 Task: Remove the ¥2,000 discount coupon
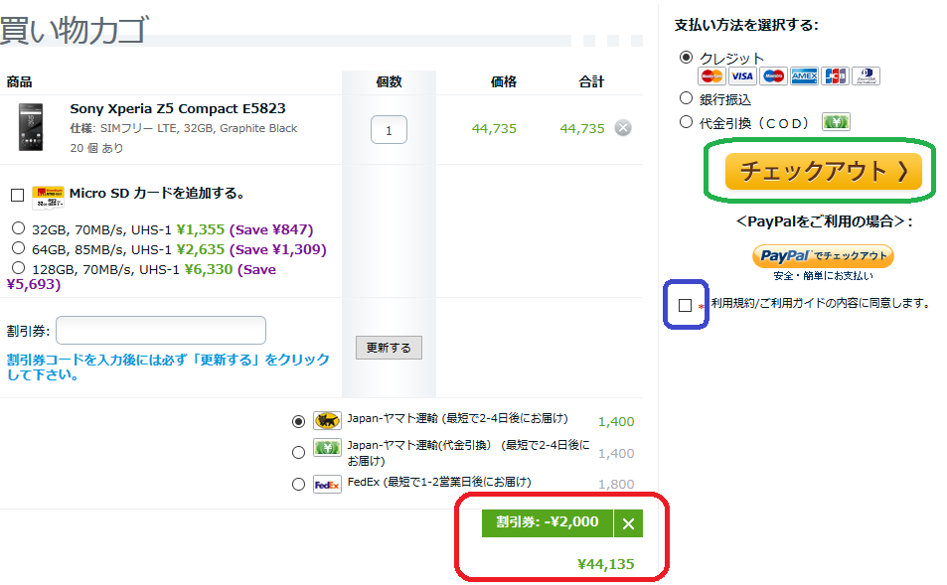point(628,523)
